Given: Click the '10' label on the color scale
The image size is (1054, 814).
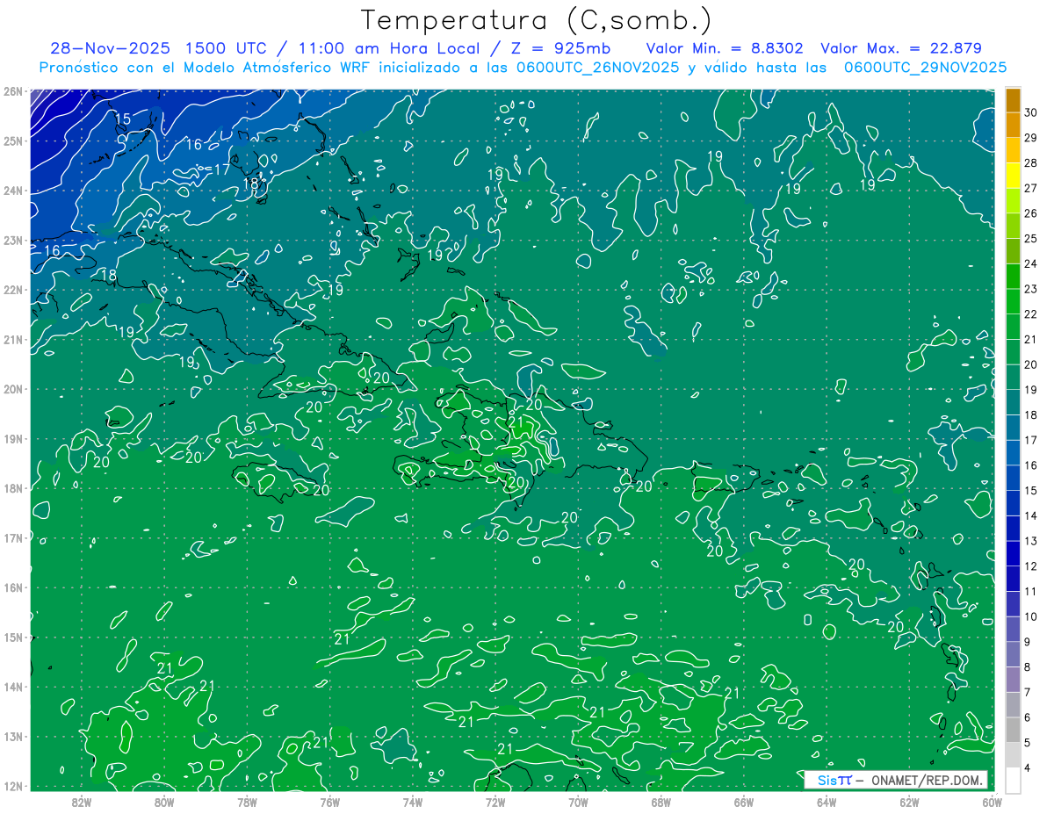Looking at the screenshot, I should pos(1031,616).
